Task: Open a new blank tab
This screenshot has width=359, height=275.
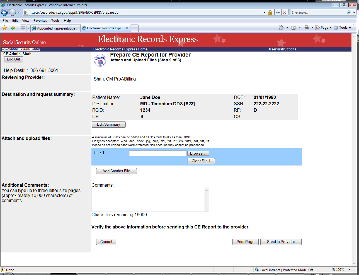Action: click(x=134, y=28)
